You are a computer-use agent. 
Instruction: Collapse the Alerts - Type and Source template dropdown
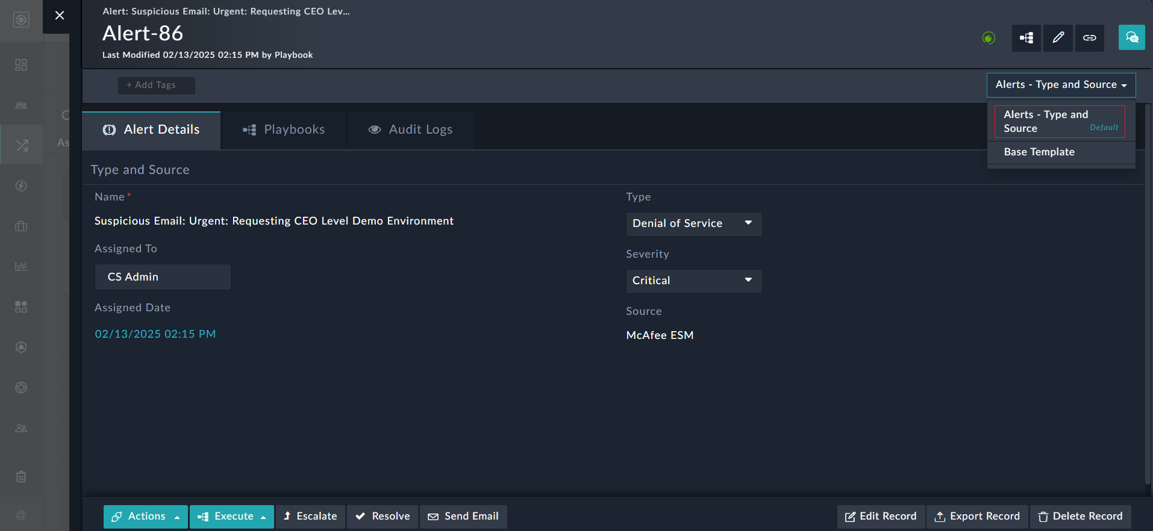(1061, 85)
